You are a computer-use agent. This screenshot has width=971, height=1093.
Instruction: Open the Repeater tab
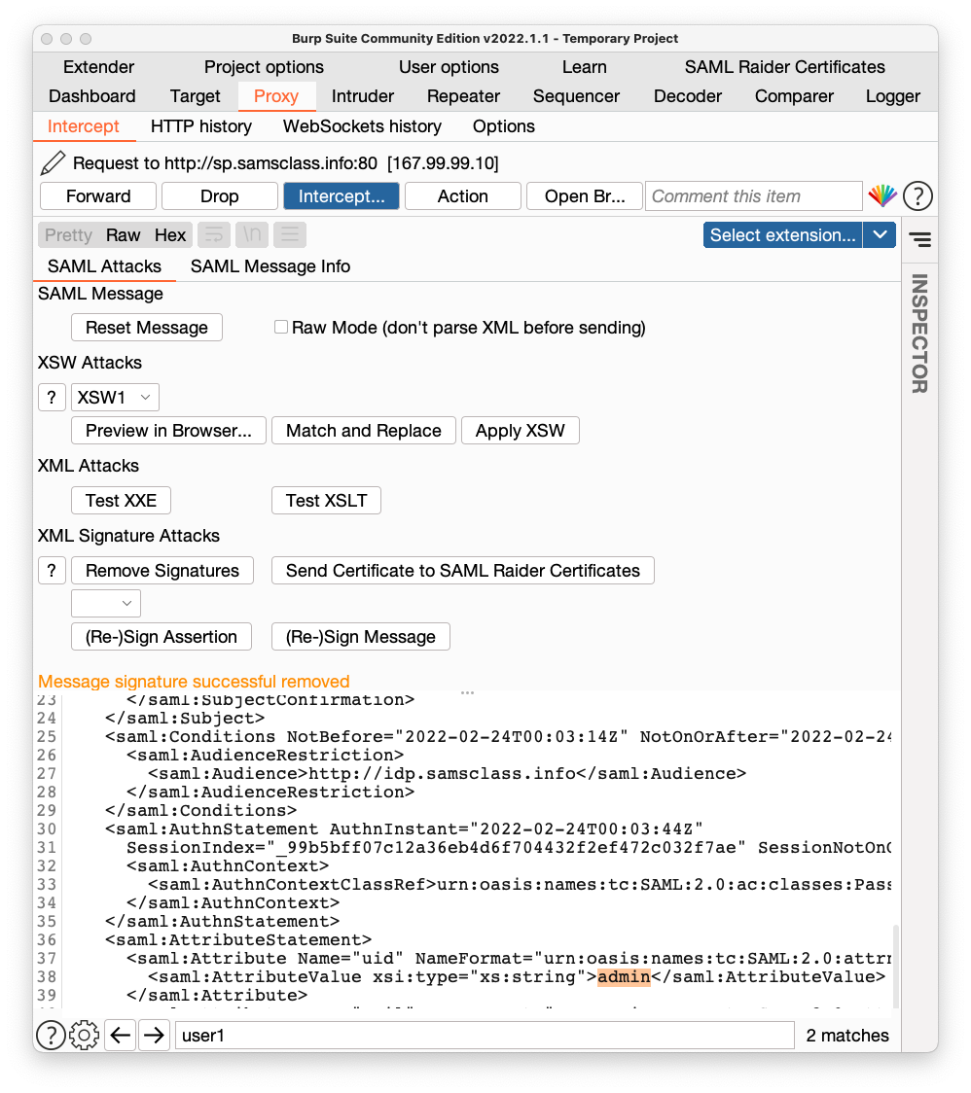point(463,96)
